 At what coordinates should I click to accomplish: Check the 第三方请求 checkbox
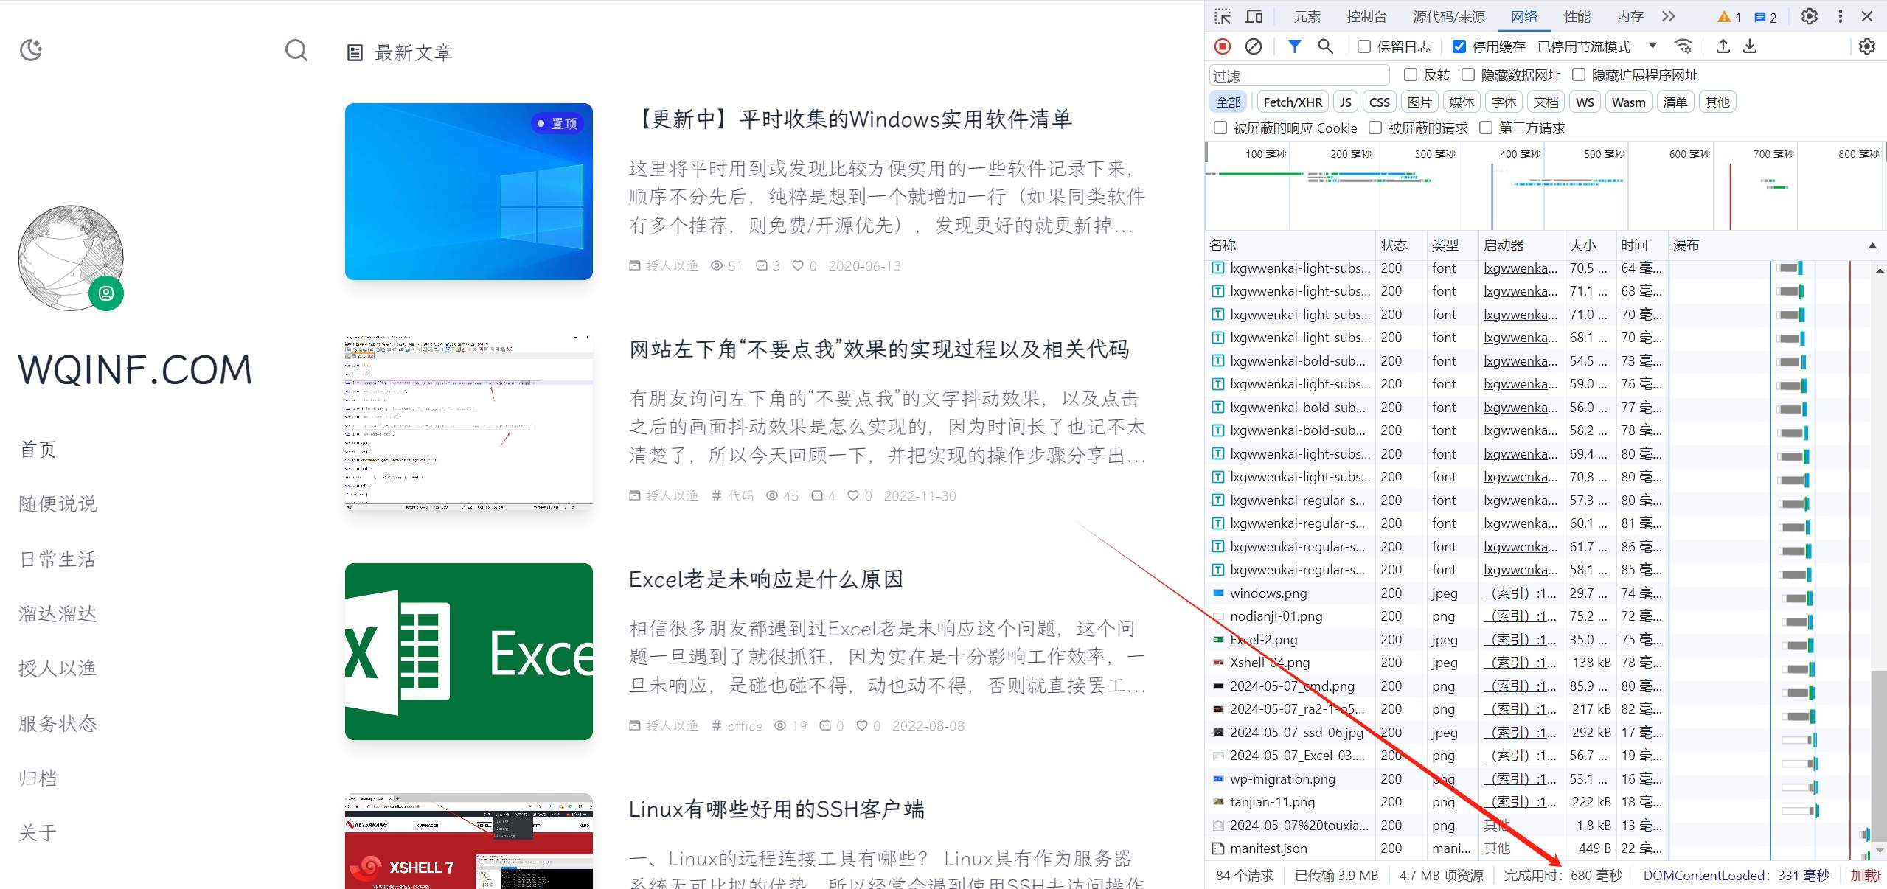click(1486, 128)
